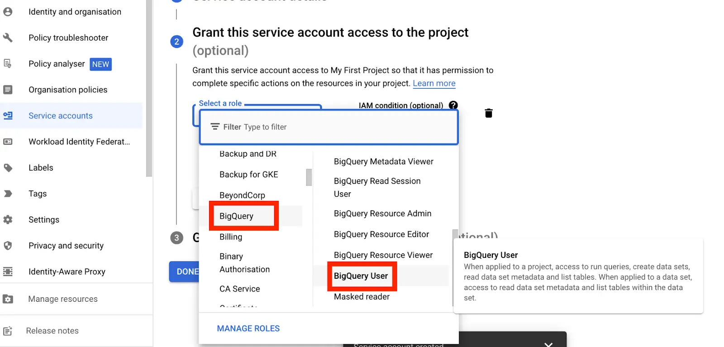Choose BigQuery Resource Editor role
This screenshot has height=347, width=724.
(381, 234)
